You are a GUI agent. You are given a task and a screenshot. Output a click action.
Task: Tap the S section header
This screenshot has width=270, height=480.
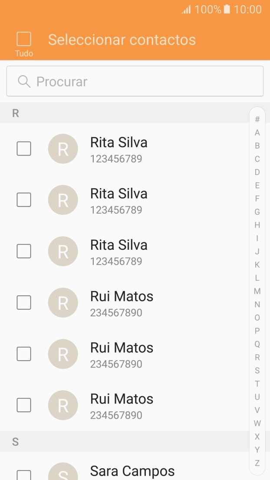point(16,441)
